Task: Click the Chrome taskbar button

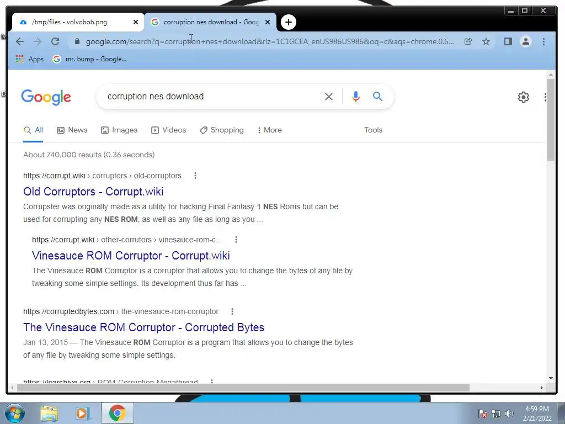Action: pos(118,413)
